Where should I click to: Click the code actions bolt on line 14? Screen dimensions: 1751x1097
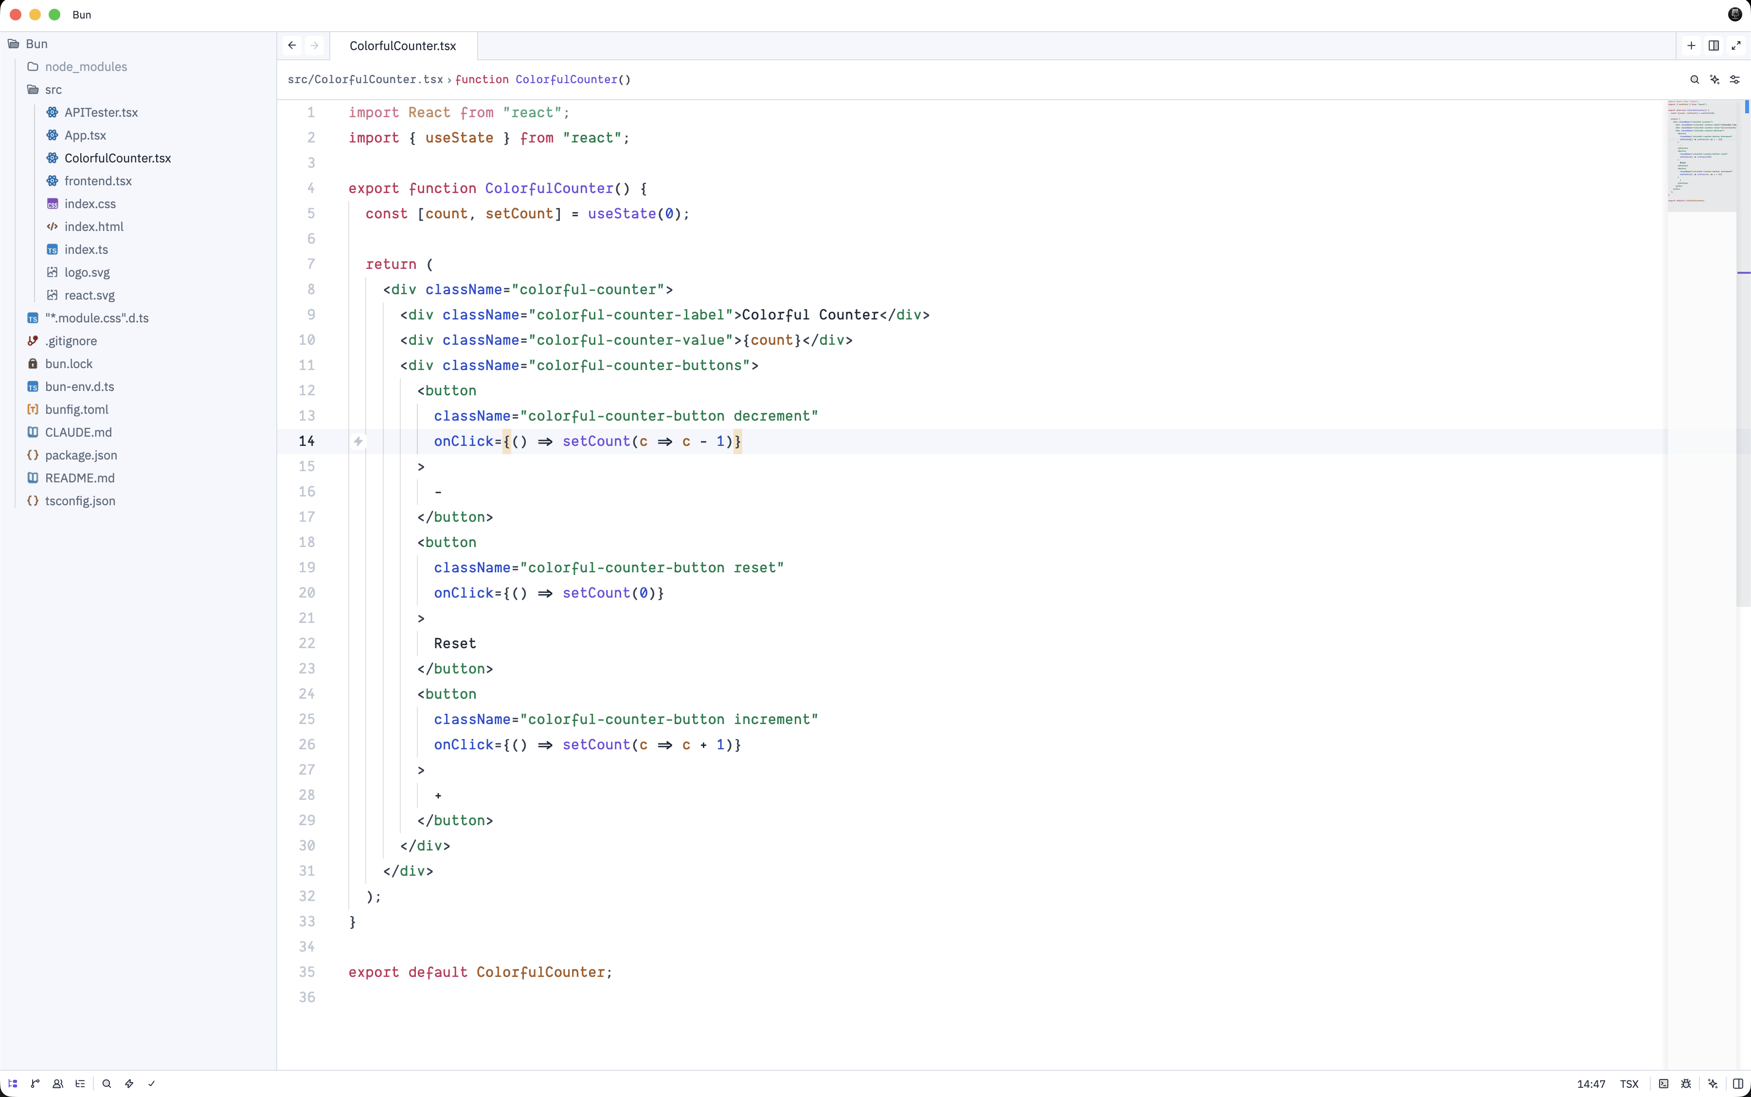tap(358, 441)
